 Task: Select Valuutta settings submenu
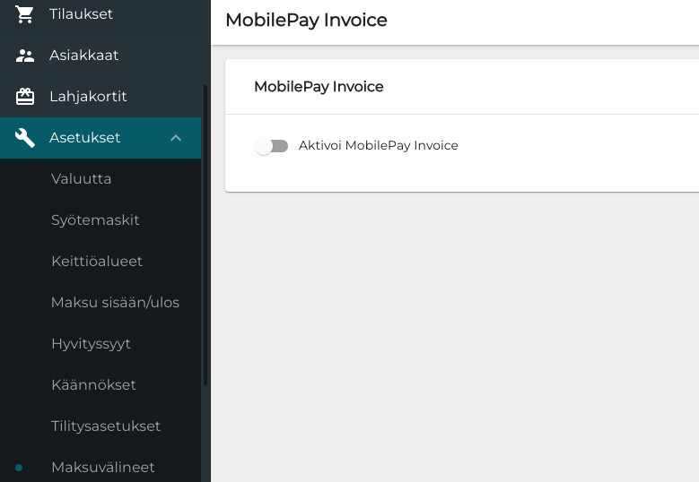tap(81, 179)
